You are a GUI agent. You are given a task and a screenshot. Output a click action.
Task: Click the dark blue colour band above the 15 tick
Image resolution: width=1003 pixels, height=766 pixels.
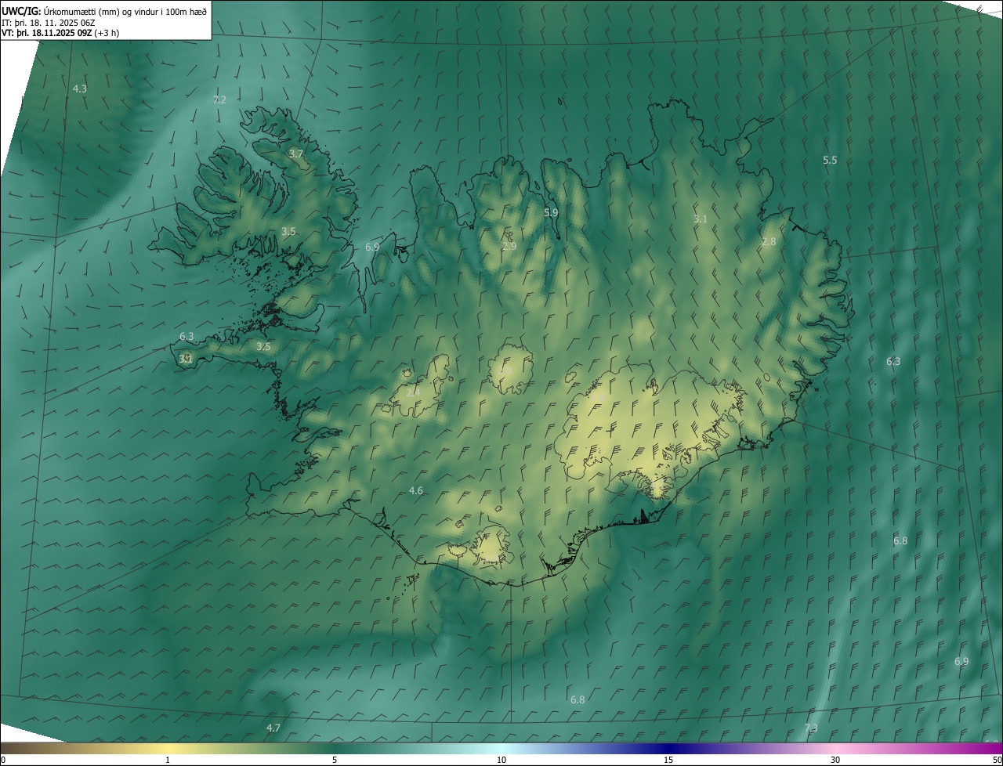(668, 749)
